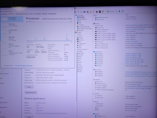
Task: Select Ethernet performance item
Action: 12,39
